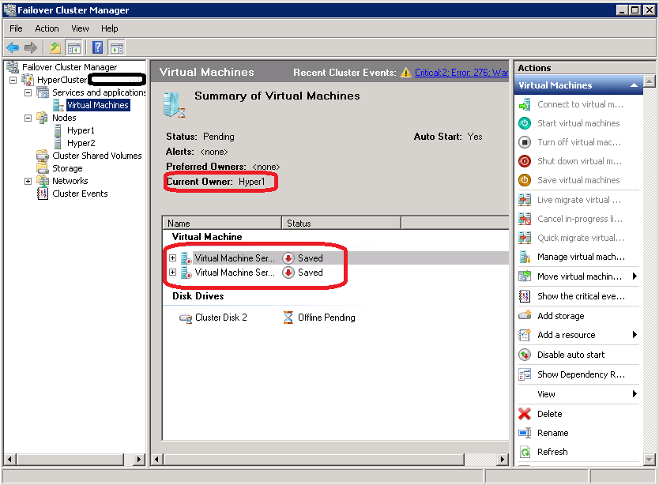
Task: Collapse the HyperCluster tree node
Action: (13, 80)
